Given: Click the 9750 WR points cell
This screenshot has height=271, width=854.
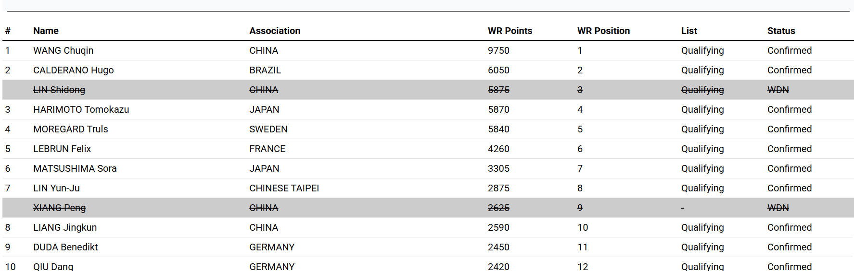Looking at the screenshot, I should pos(498,50).
